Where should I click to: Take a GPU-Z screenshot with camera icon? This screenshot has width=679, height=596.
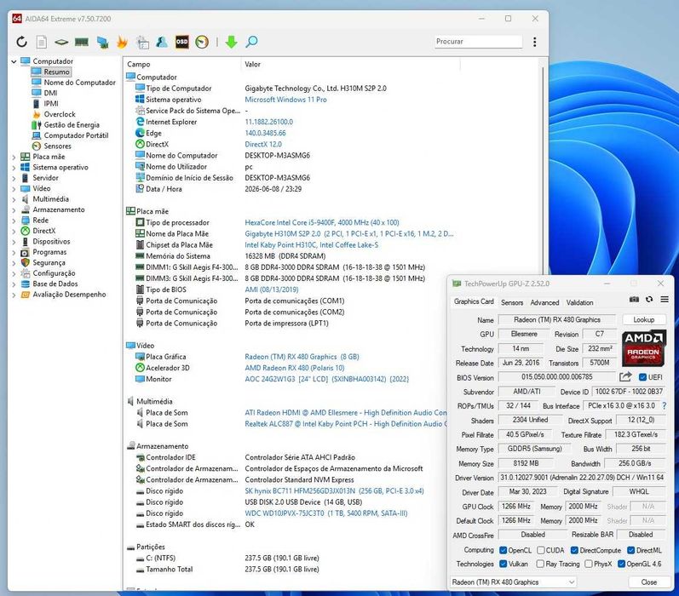634,299
